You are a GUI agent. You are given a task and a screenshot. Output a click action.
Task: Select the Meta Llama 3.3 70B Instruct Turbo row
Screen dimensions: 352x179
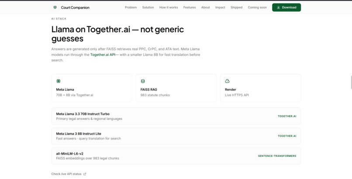(x=176, y=116)
